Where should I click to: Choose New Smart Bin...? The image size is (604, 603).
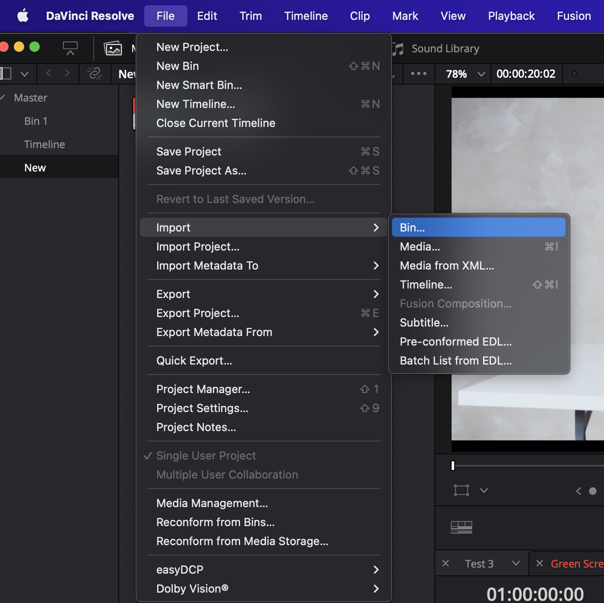(264, 85)
